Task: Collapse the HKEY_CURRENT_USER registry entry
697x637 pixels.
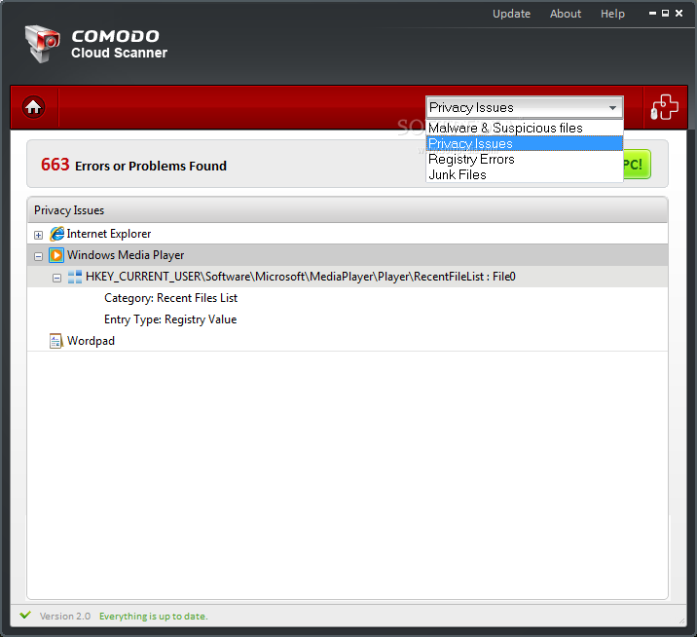Action: tap(56, 278)
